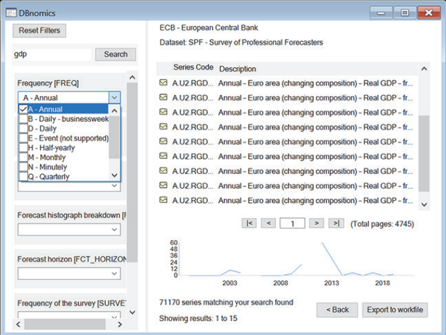The image size is (446, 335).
Task: Maximize the DBnomics window
Action: coord(405,13)
